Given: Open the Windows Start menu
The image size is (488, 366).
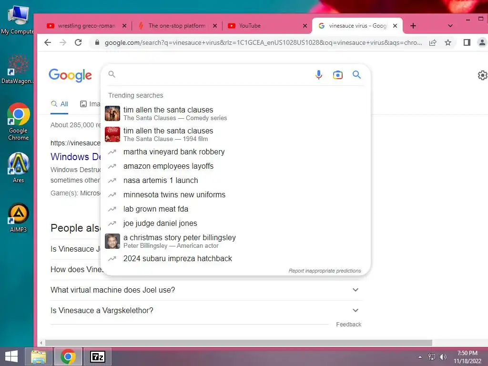Looking at the screenshot, I should pyautogui.click(x=11, y=356).
